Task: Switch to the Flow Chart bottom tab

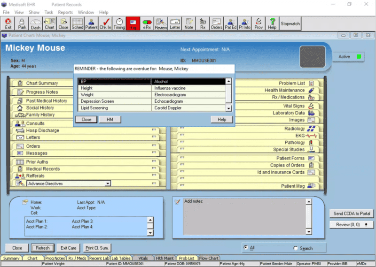Action: (x=209, y=258)
